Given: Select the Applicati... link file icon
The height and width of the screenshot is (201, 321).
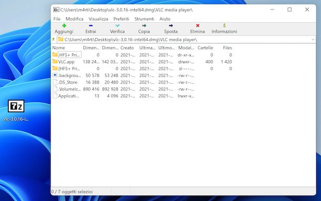Looking at the screenshot, I should [55, 96].
